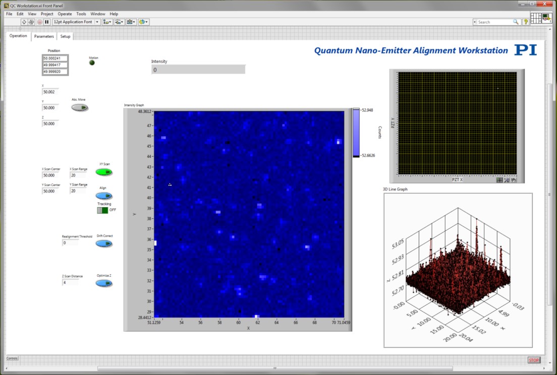
Task: Open the Operate menu
Action: [65, 14]
